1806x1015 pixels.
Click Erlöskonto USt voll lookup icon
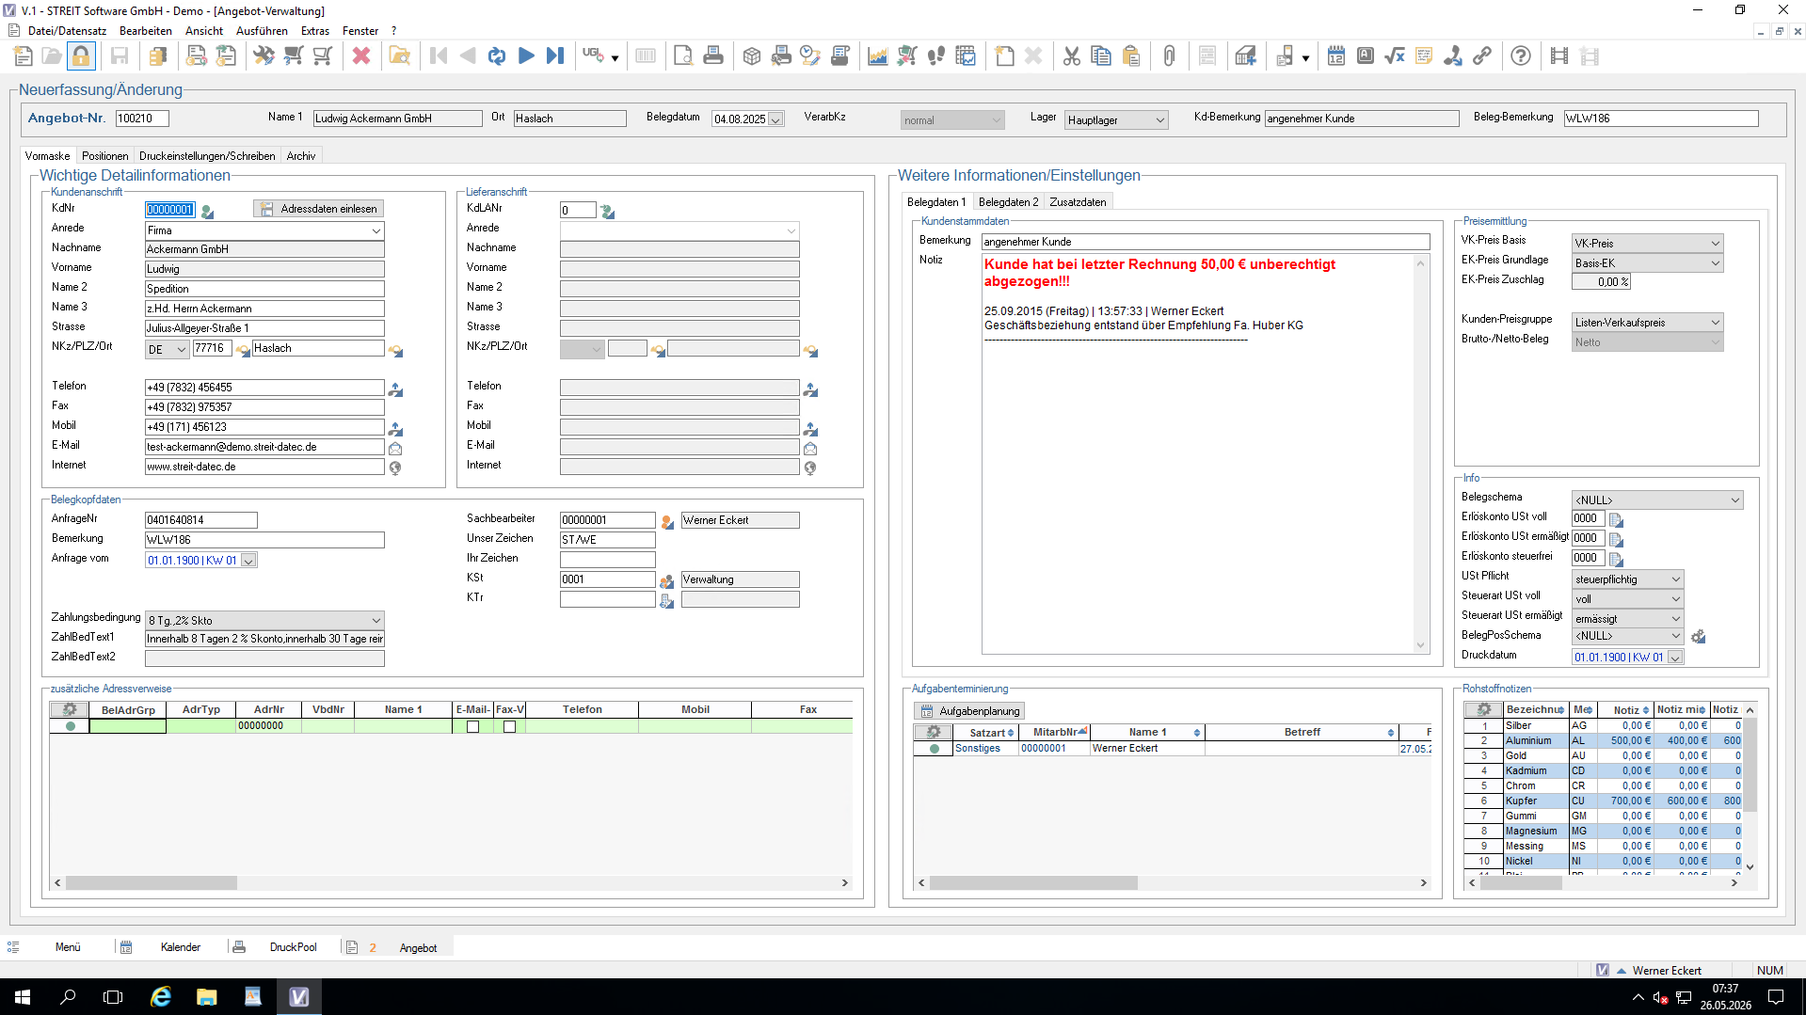point(1616,520)
